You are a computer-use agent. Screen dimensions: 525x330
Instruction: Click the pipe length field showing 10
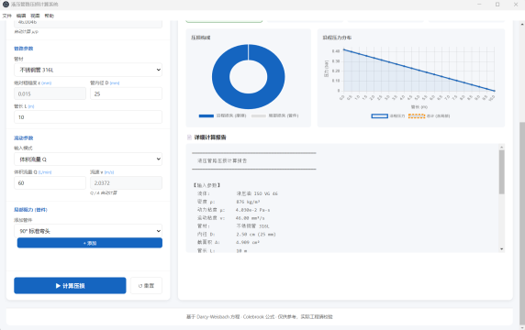(88, 117)
